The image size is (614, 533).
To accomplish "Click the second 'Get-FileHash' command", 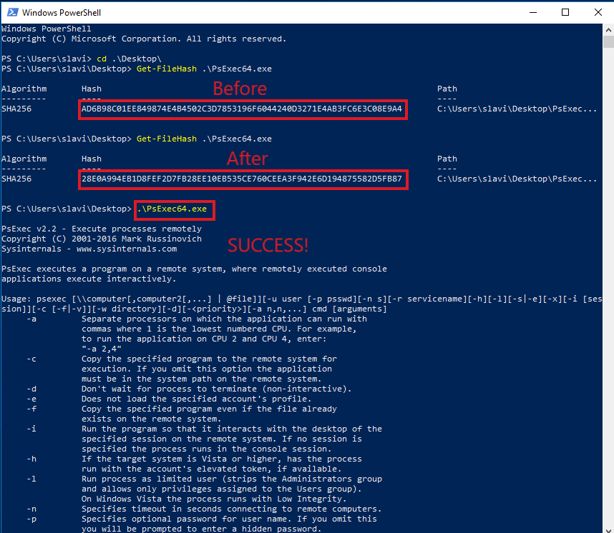I will 167,139.
